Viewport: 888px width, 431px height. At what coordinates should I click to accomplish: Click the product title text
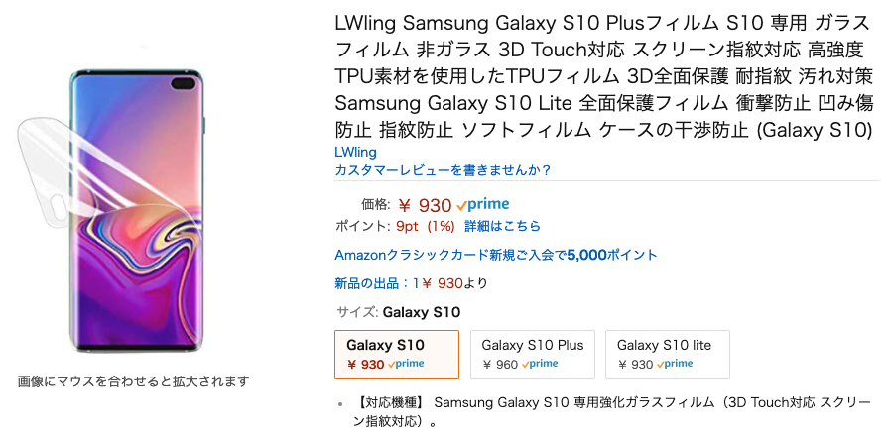pyautogui.click(x=604, y=77)
